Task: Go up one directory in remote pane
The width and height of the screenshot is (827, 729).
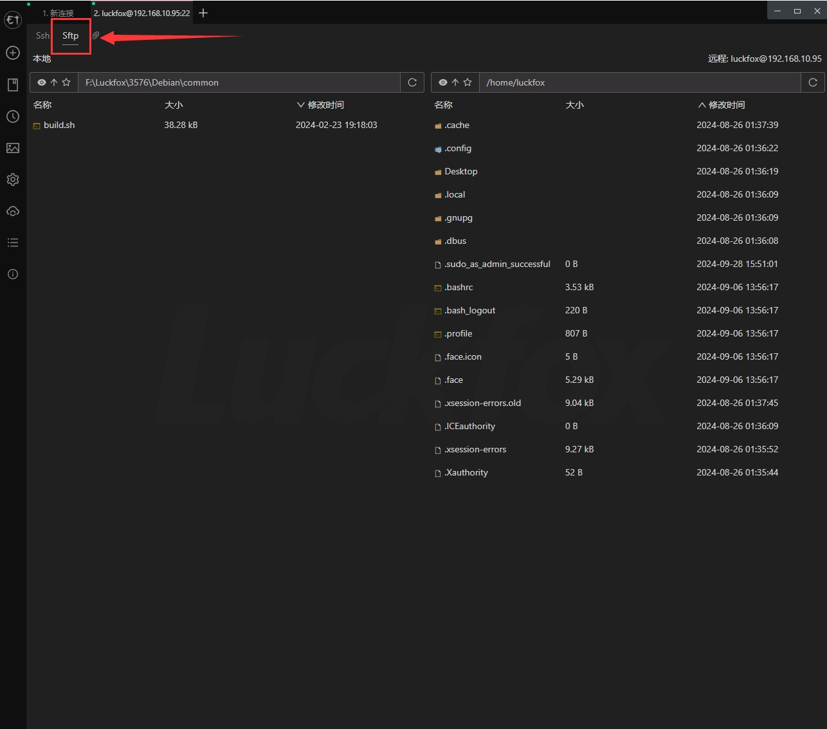Action: coord(455,82)
